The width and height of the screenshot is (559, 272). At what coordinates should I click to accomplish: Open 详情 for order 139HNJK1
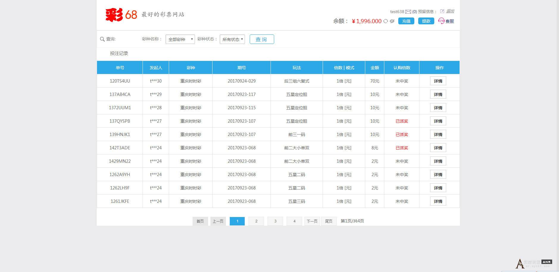coord(438,135)
